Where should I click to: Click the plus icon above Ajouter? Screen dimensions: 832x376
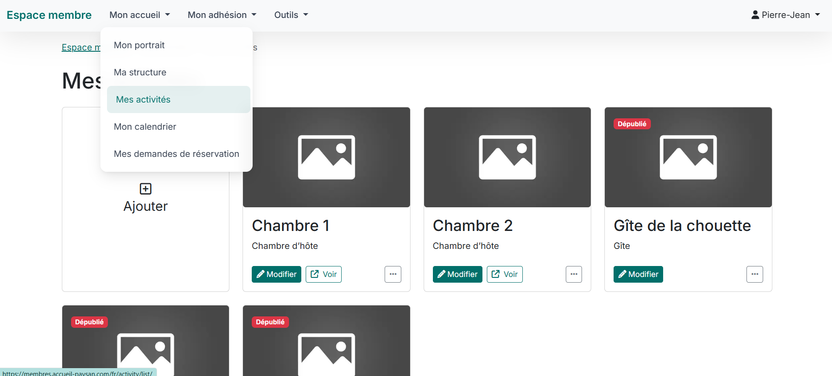click(145, 189)
